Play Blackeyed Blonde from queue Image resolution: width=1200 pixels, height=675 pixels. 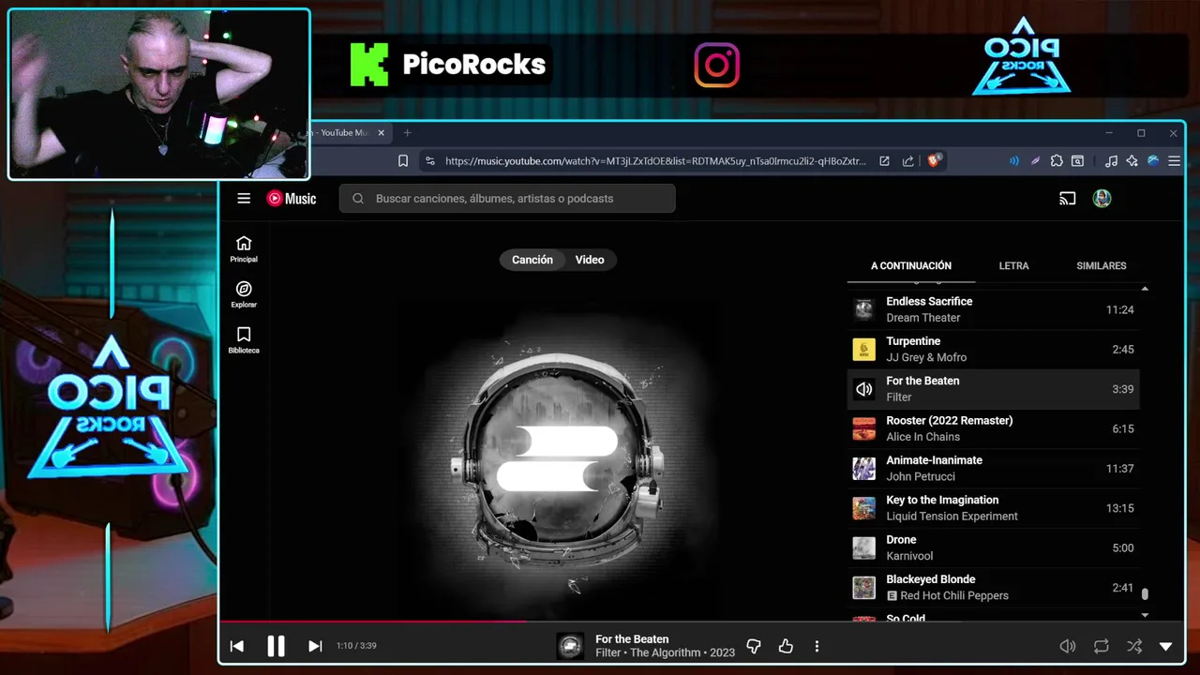[994, 587]
